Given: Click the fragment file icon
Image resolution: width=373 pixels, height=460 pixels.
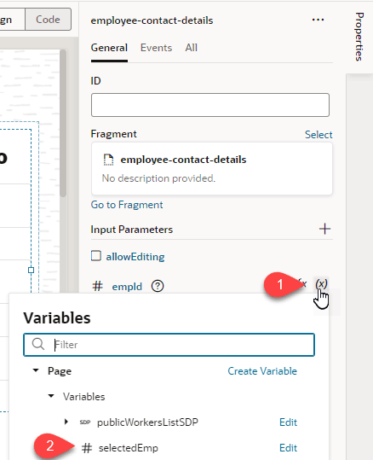Looking at the screenshot, I should [x=108, y=160].
